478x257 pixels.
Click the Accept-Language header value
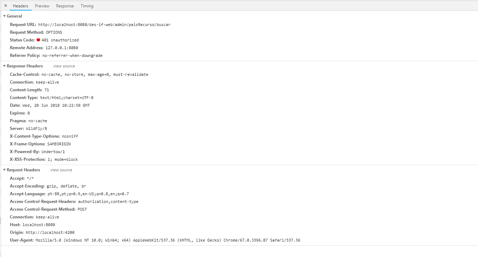pyautogui.click(x=88, y=194)
